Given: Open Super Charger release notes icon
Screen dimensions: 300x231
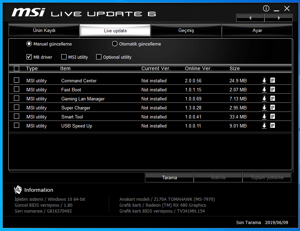Looking at the screenshot, I should pyautogui.click(x=272, y=107).
